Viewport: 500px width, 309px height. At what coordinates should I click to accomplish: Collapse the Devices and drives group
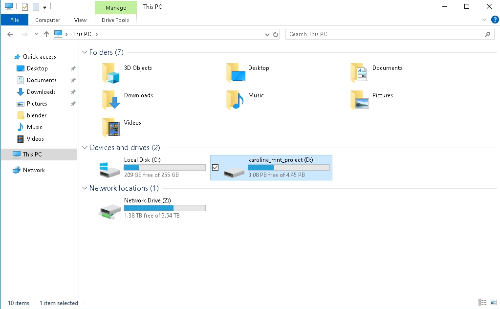click(x=85, y=148)
